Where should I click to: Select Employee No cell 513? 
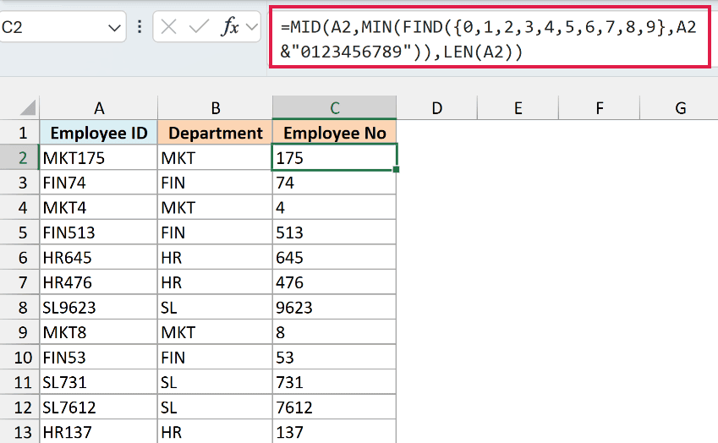tap(334, 232)
